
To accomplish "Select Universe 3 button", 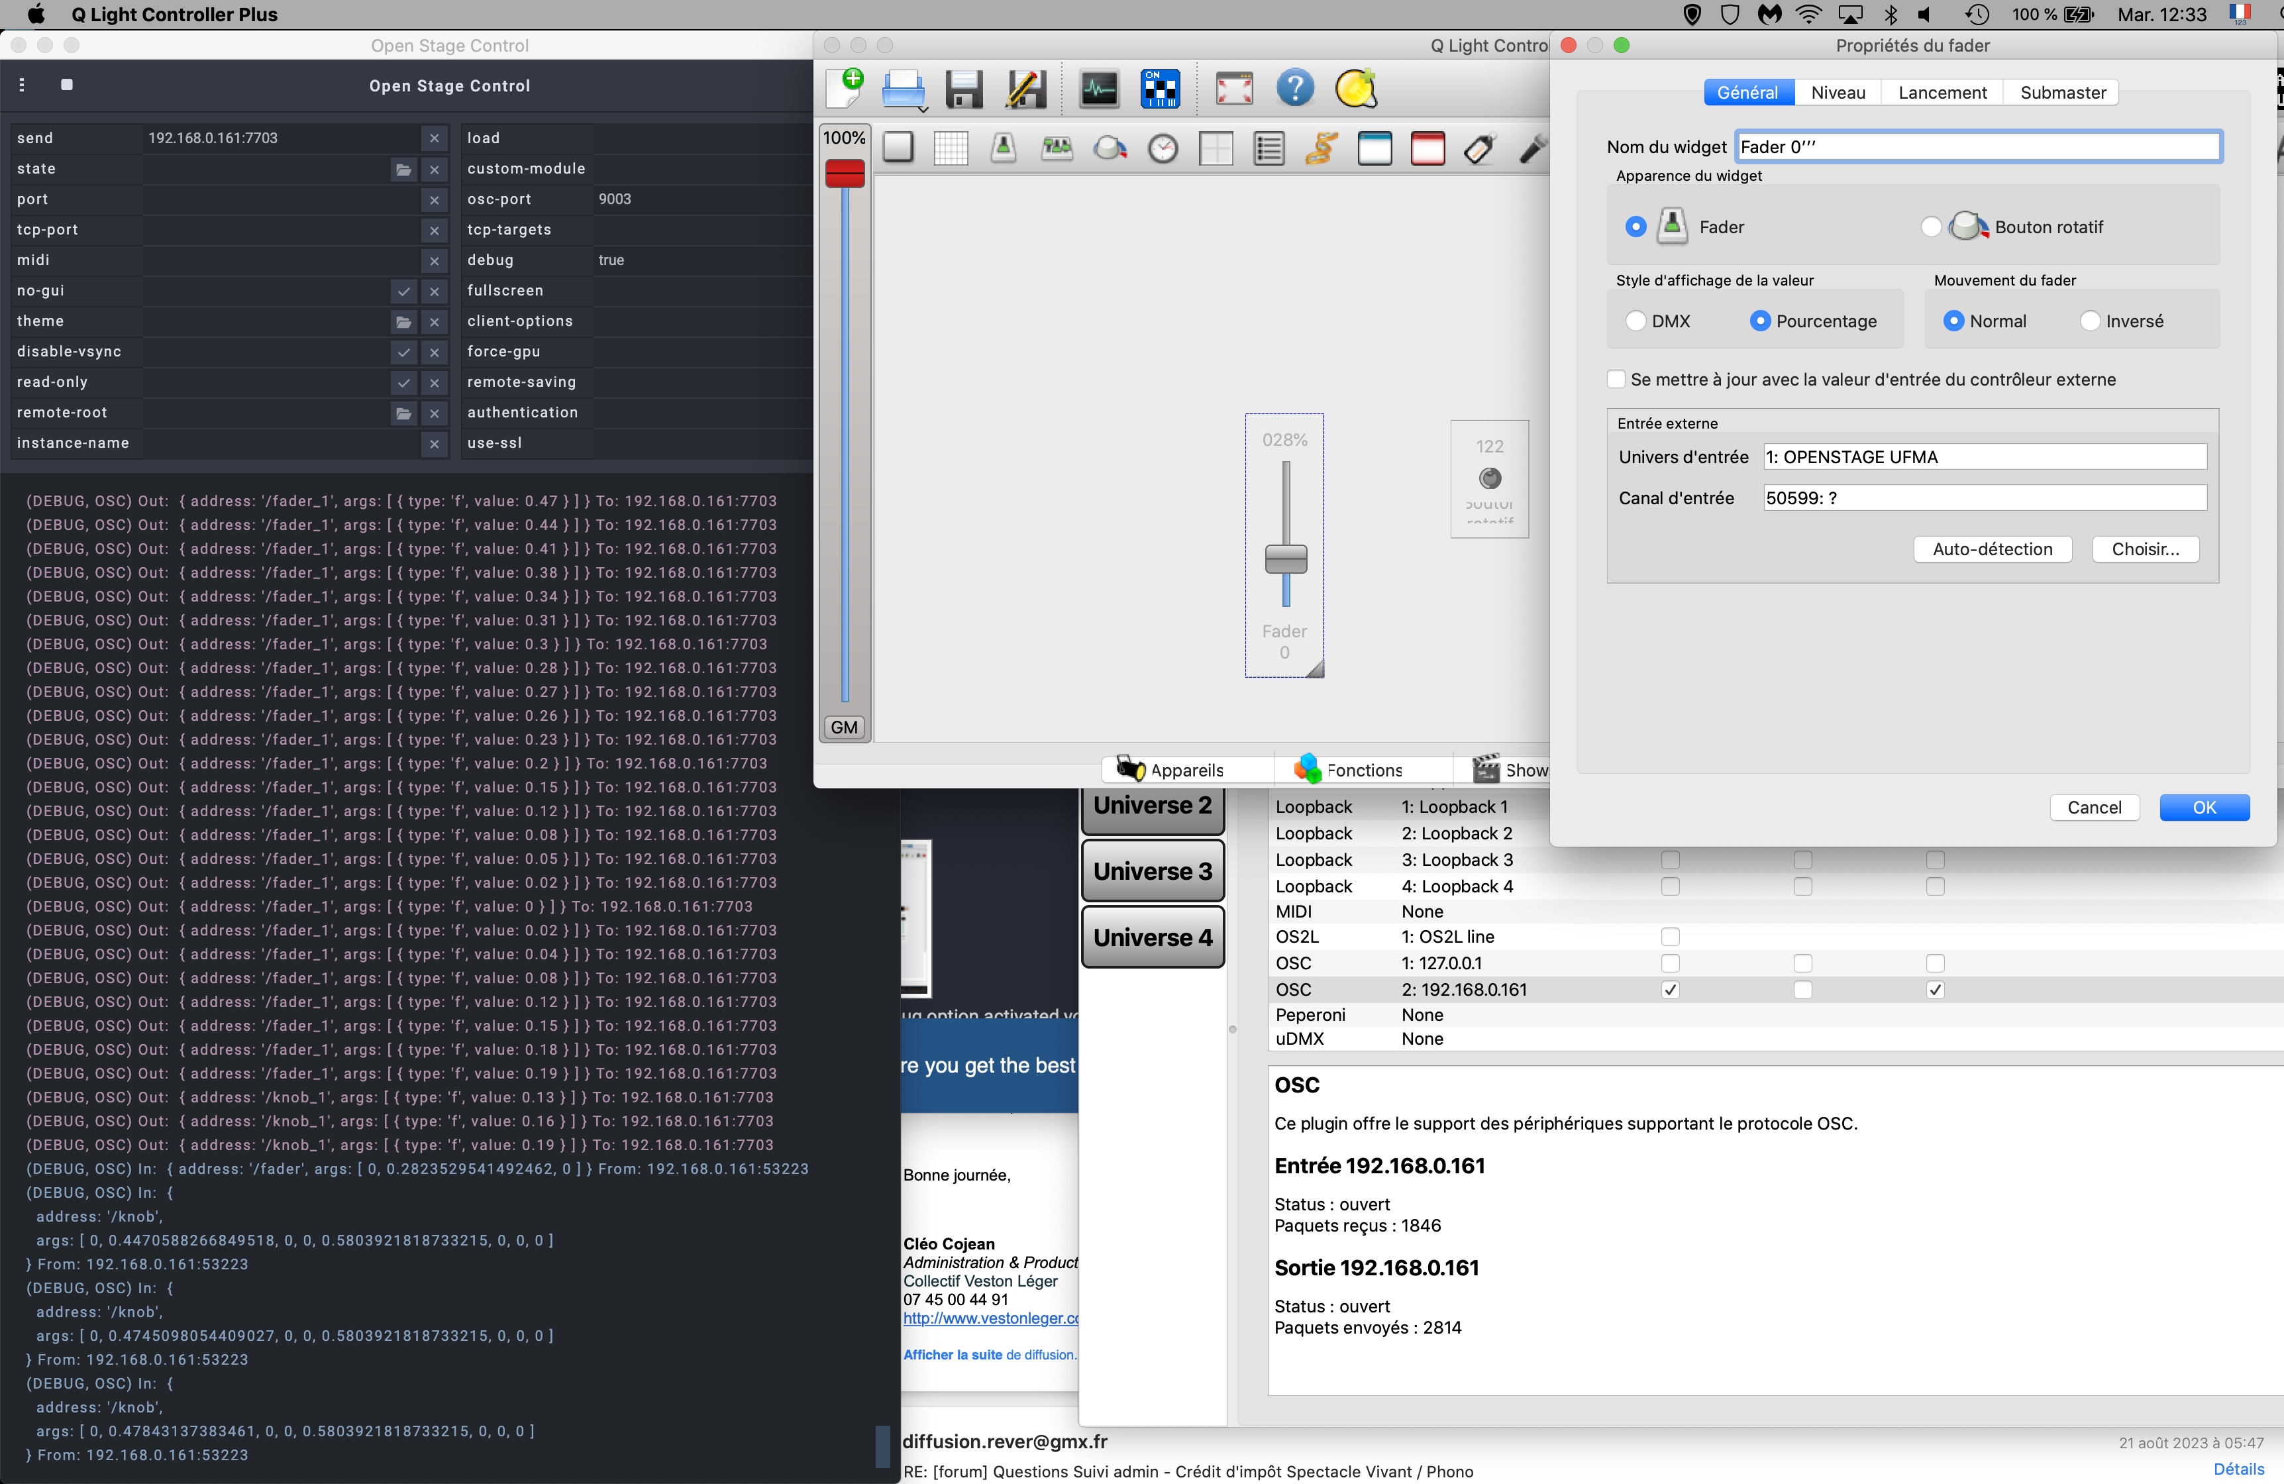I will point(1153,871).
